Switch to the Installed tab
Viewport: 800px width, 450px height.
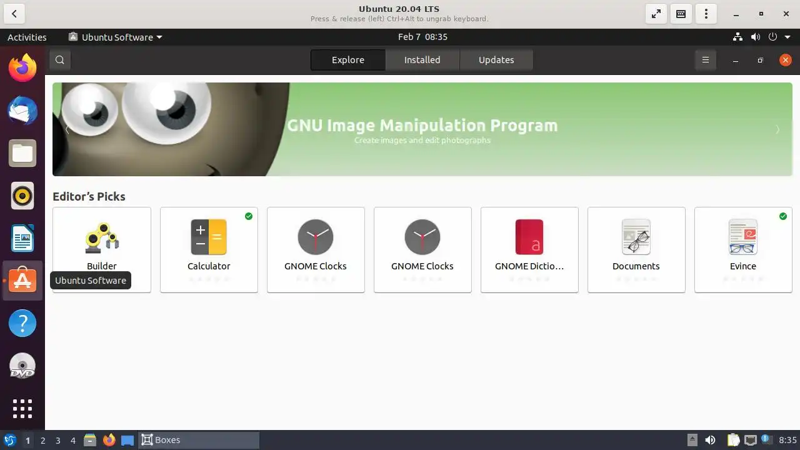pyautogui.click(x=422, y=60)
